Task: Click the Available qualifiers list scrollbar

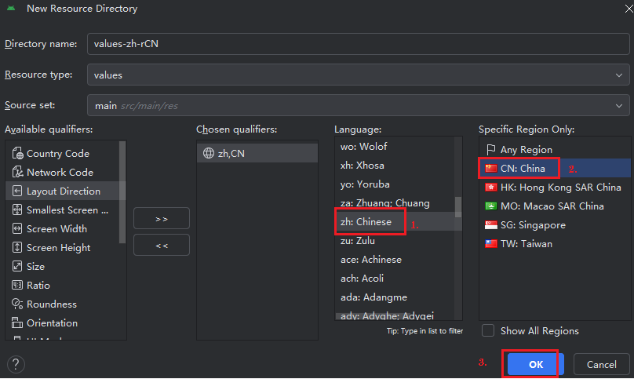Action: coord(122,192)
